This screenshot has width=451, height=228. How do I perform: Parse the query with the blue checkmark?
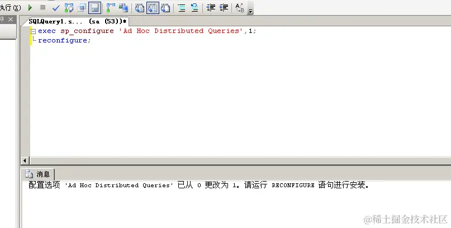pos(56,8)
